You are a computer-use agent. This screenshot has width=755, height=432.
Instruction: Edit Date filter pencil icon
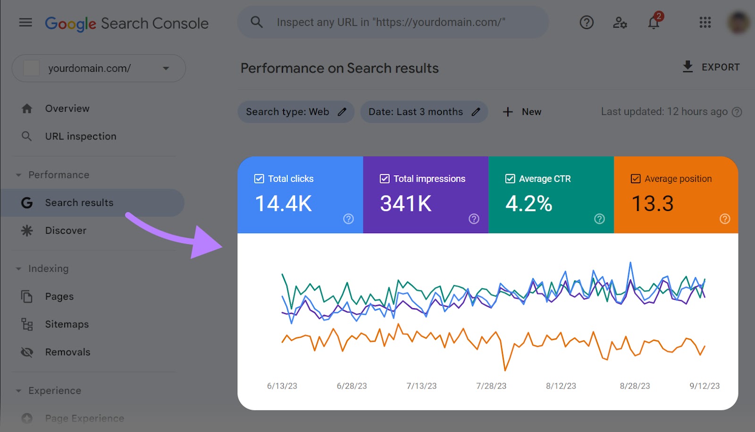[476, 112]
